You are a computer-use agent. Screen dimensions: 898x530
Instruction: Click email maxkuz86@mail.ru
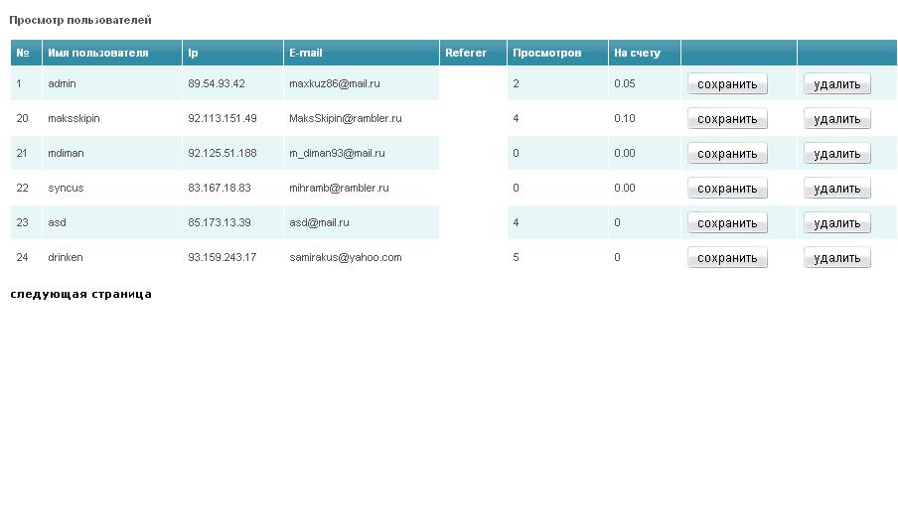point(335,83)
